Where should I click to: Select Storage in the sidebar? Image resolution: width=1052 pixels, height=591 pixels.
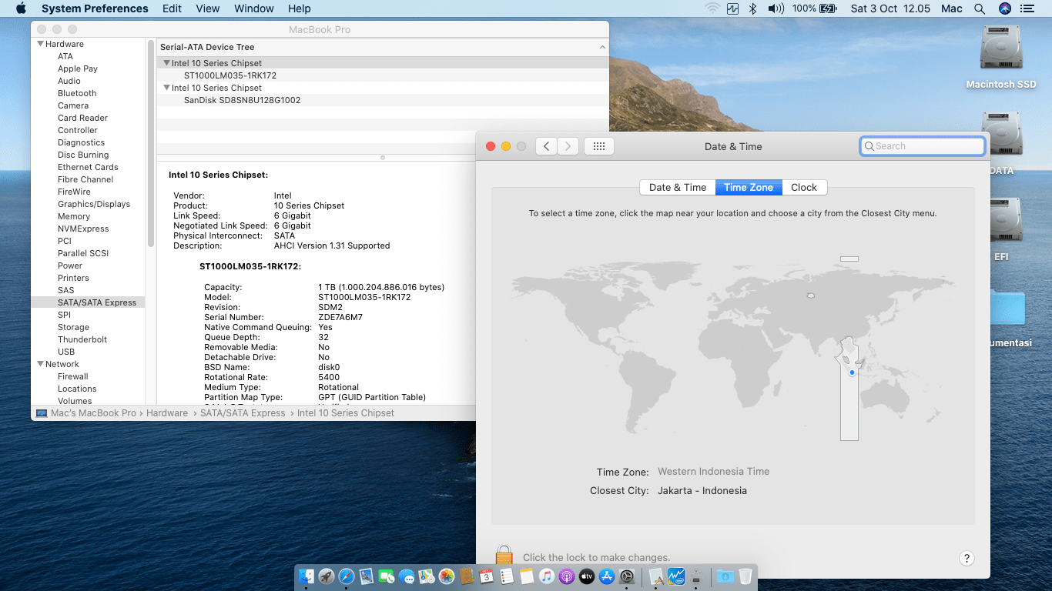pyautogui.click(x=73, y=327)
